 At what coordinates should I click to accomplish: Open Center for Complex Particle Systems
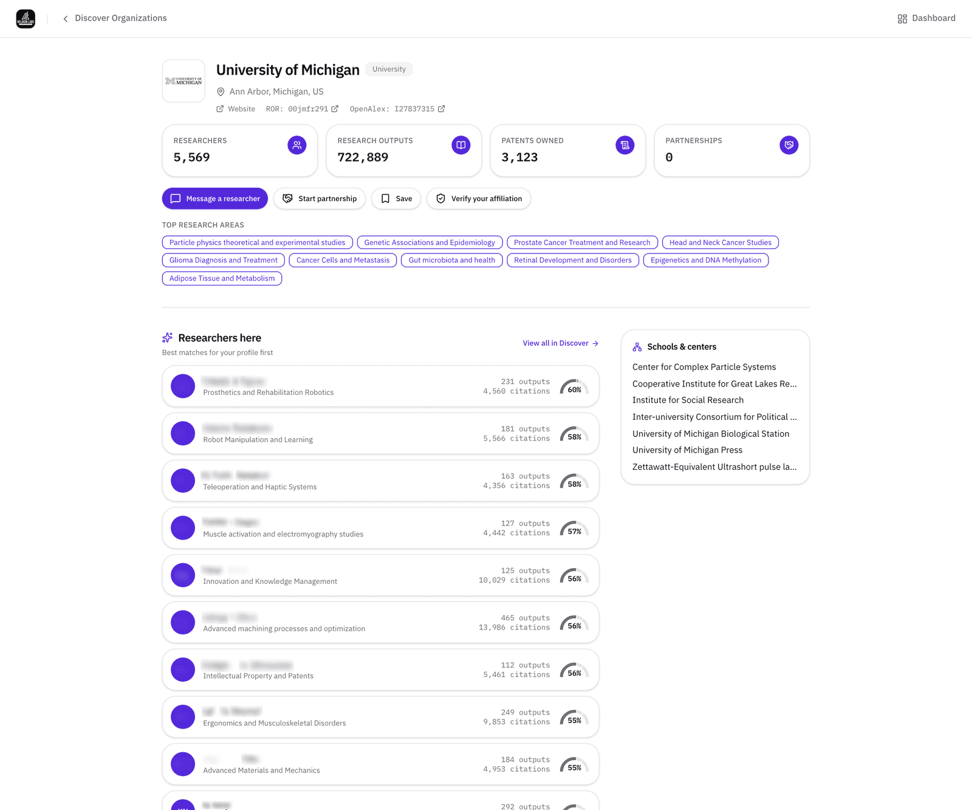click(x=704, y=367)
